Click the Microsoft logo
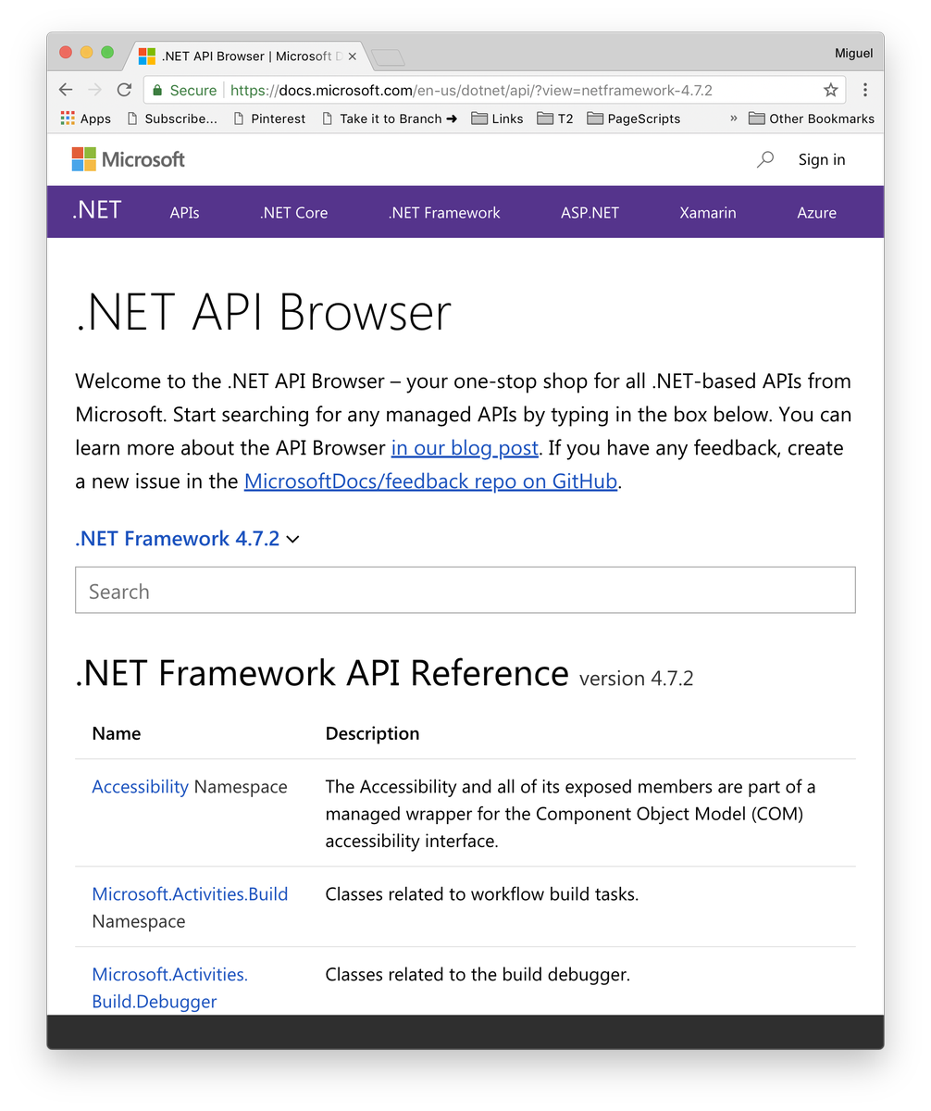Viewport: 931px width, 1111px height. 129,159
